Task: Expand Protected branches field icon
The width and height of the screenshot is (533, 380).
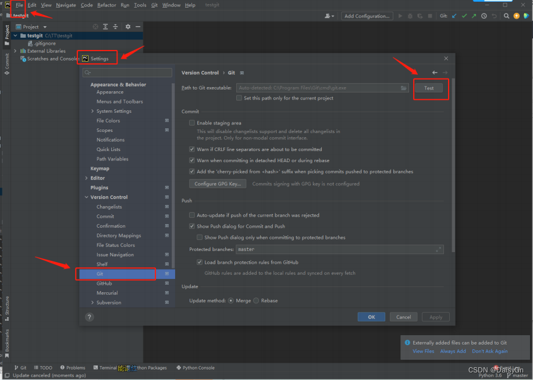Action: [x=439, y=249]
